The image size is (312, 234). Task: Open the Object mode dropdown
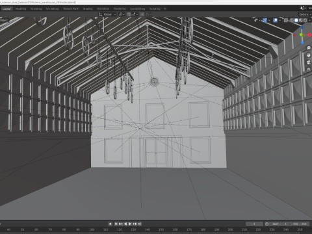pos(5,20)
